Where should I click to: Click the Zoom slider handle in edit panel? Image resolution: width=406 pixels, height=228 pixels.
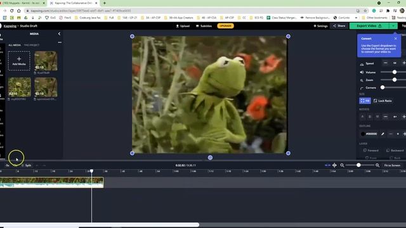click(395, 80)
